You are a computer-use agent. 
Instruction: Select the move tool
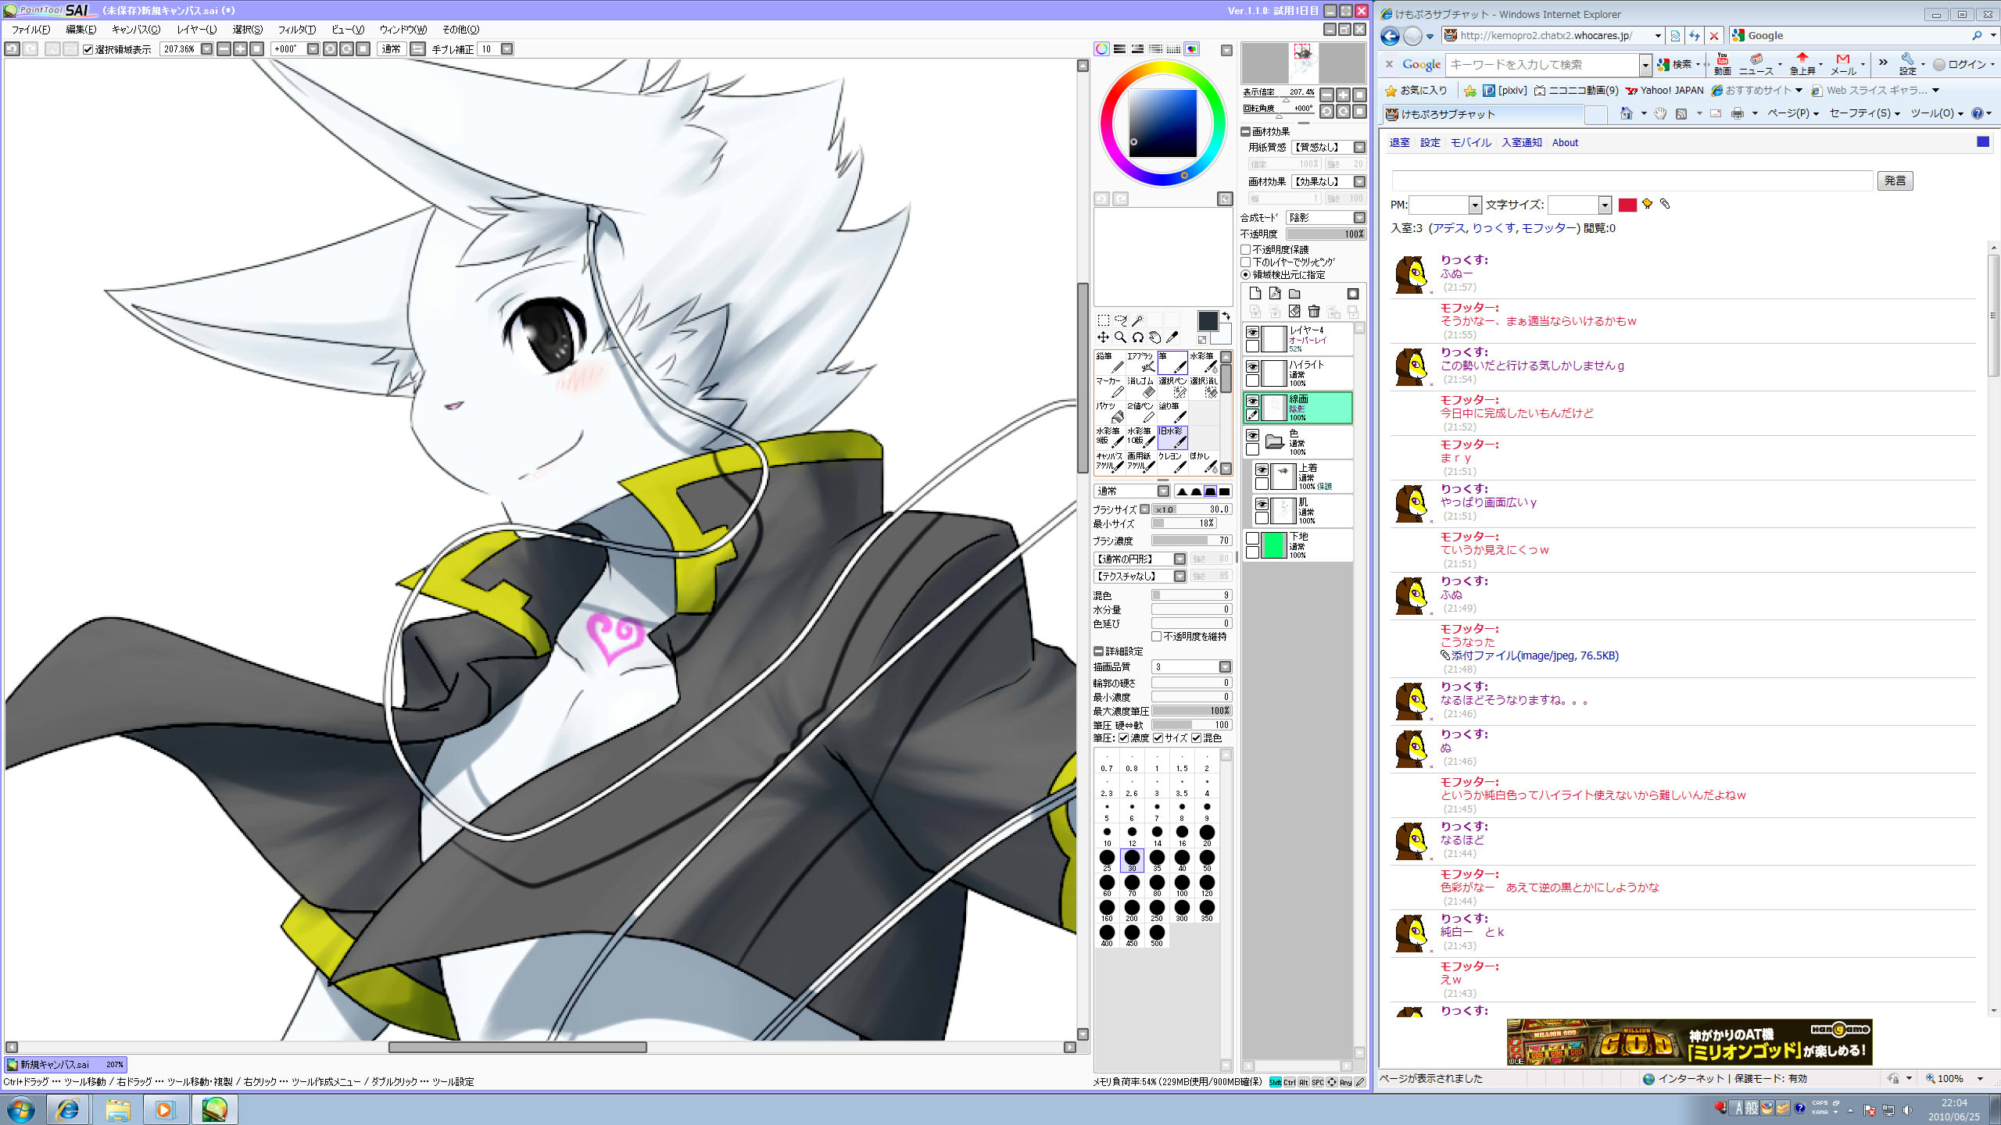click(1103, 337)
